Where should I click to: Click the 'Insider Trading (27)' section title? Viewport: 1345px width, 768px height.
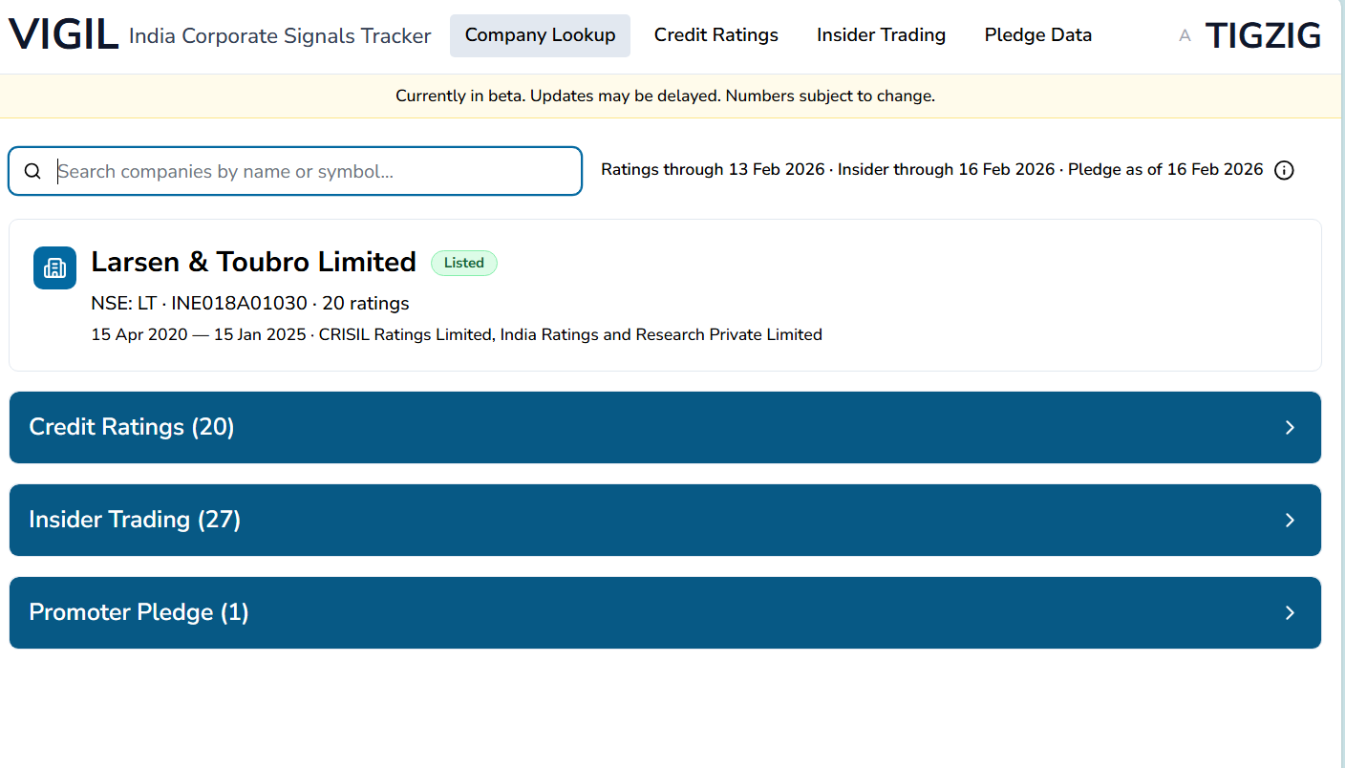pos(135,520)
